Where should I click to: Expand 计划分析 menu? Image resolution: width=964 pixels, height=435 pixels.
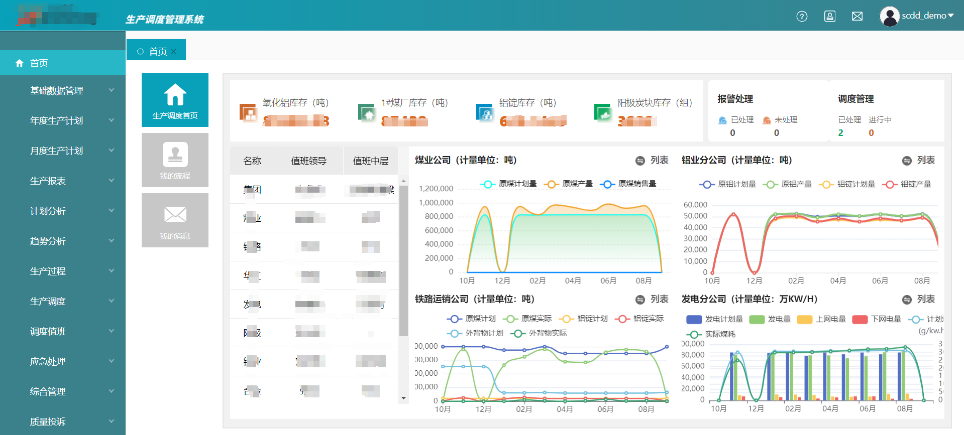coord(63,211)
